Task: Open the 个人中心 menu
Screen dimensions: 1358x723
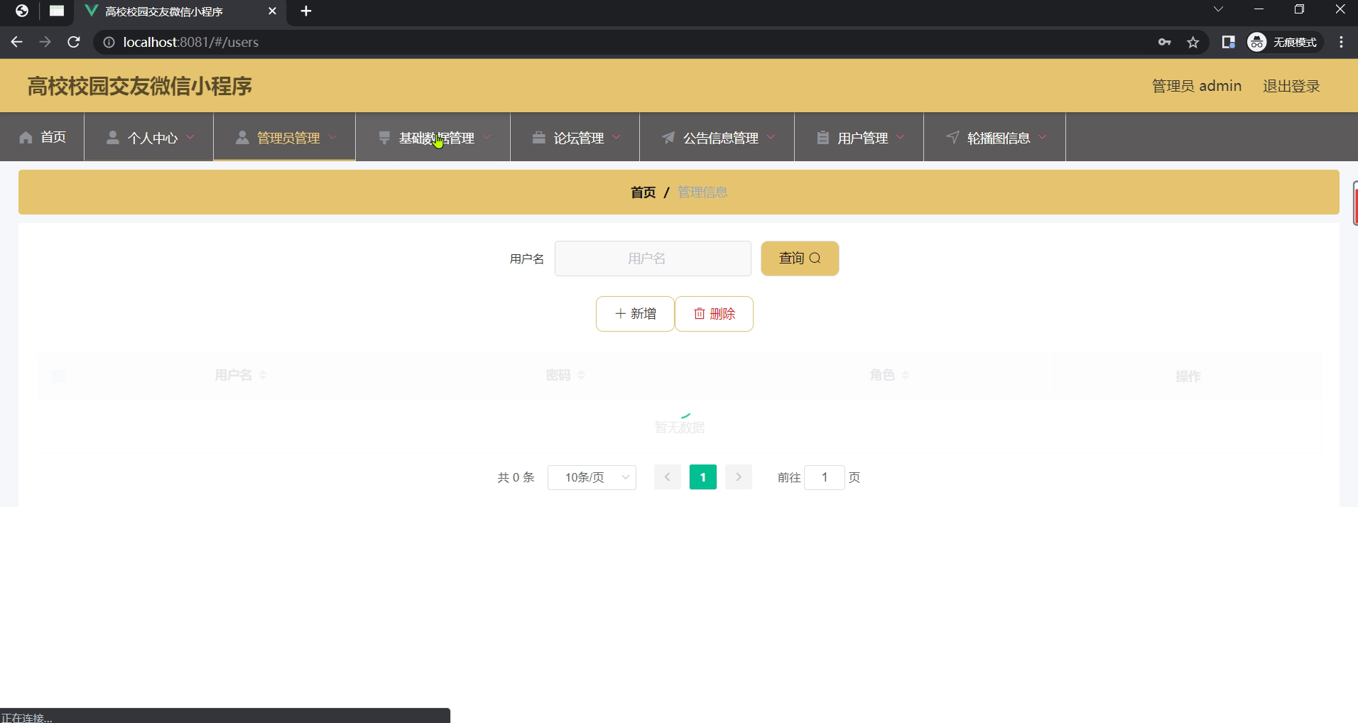Action: (148, 137)
